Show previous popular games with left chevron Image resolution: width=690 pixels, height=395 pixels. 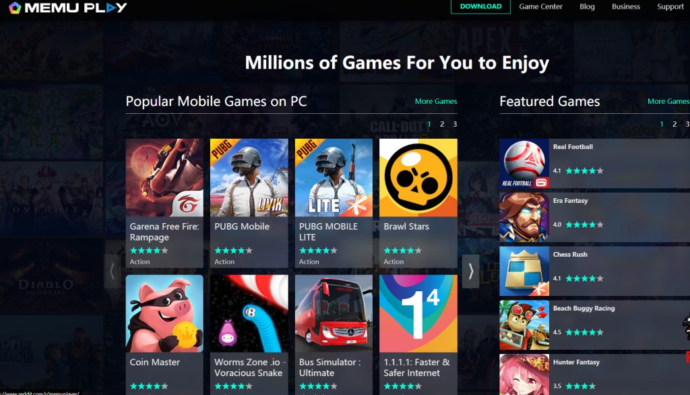tap(113, 271)
